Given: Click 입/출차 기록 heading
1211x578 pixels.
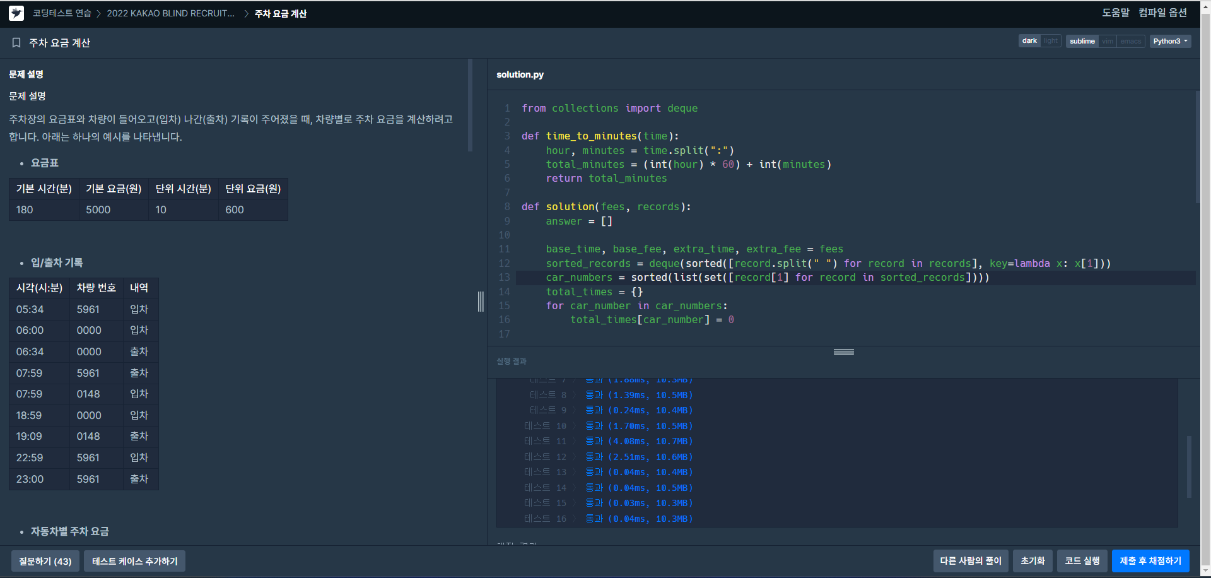Looking at the screenshot, I should [57, 262].
